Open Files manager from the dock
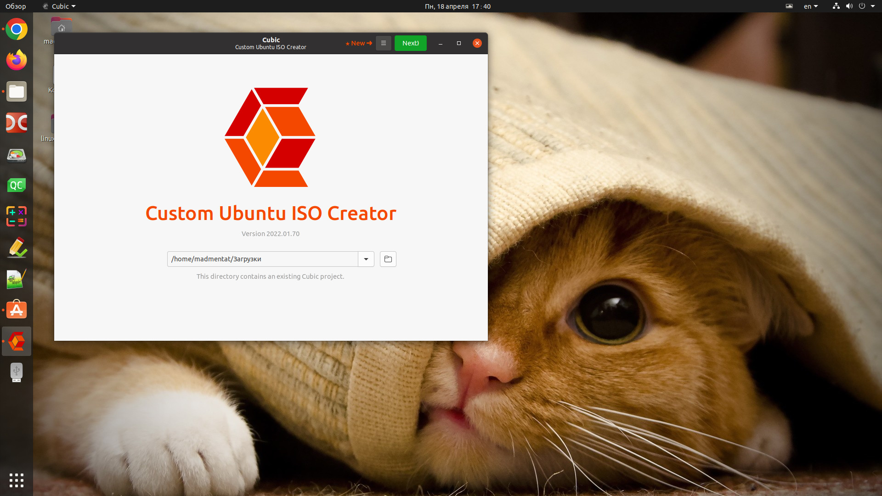Image resolution: width=882 pixels, height=496 pixels. click(17, 91)
